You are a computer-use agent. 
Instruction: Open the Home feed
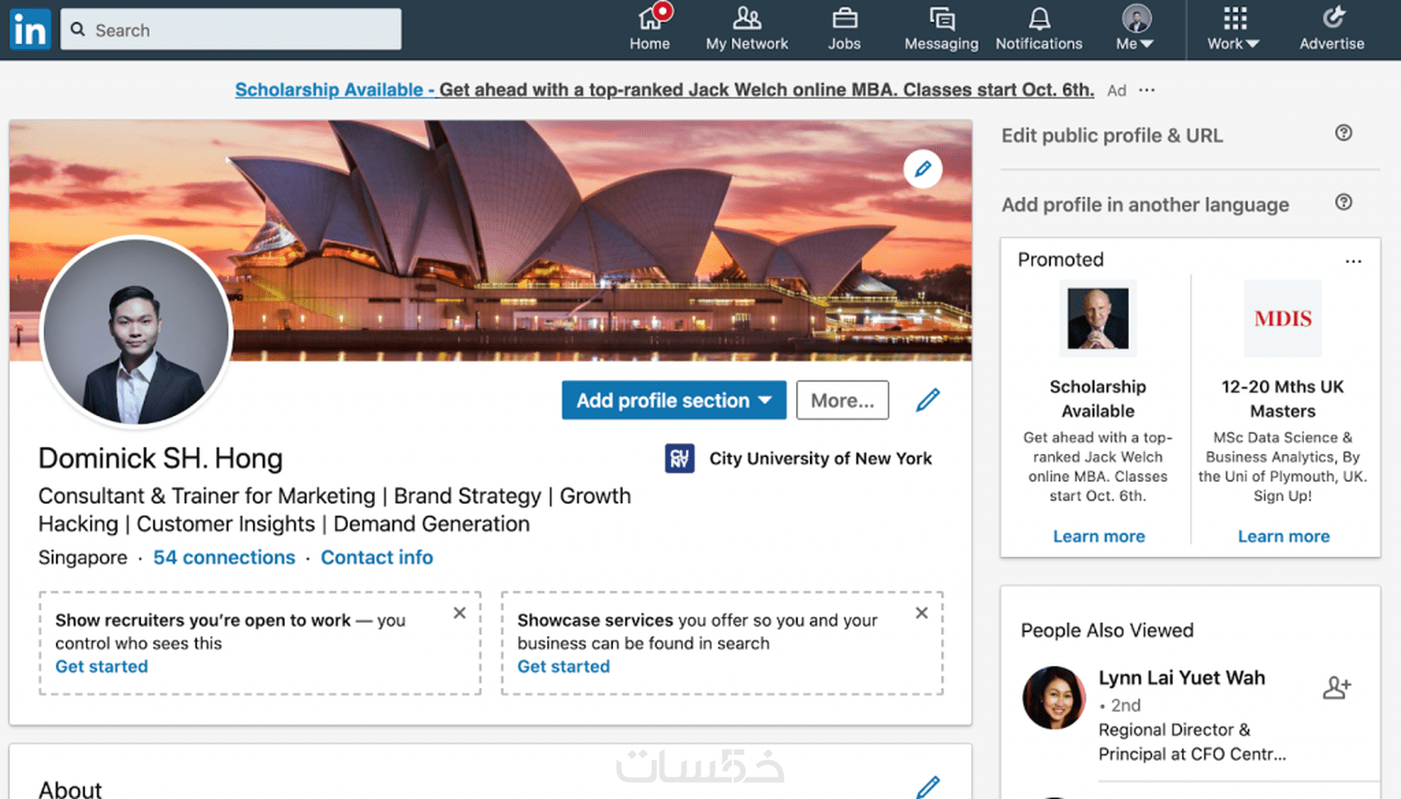[x=650, y=27]
